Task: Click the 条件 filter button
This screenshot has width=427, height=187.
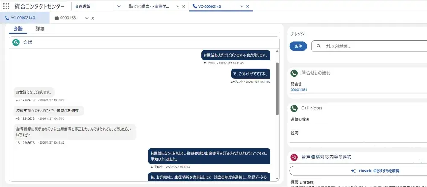Action: pos(298,46)
